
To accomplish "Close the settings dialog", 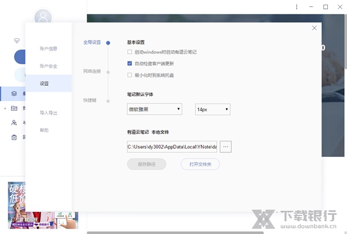I will pos(314,28).
